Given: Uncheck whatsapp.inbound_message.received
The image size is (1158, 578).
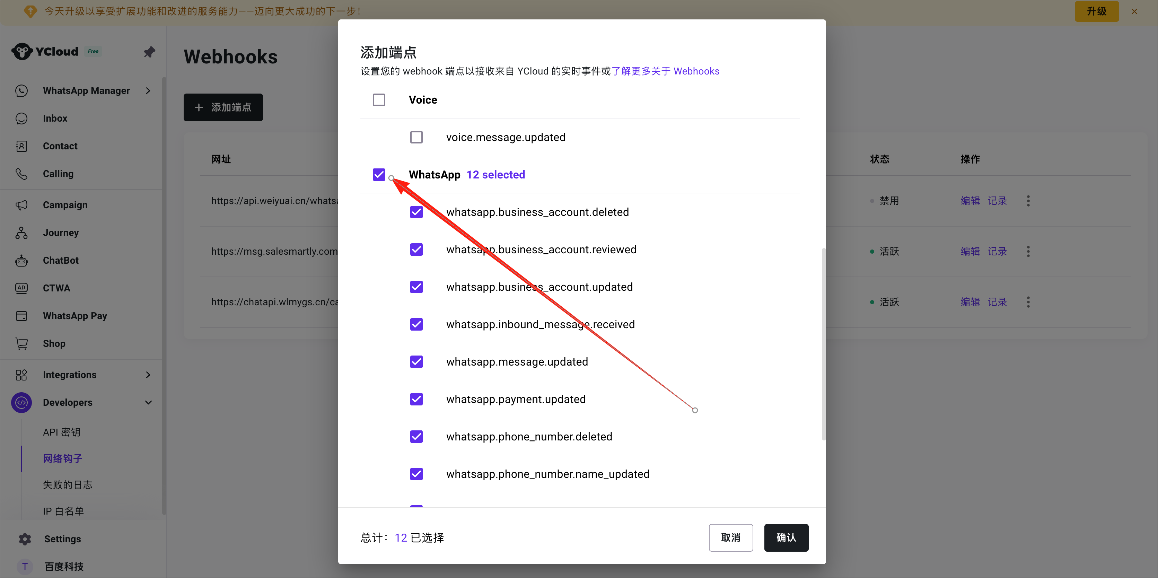Looking at the screenshot, I should click(x=416, y=324).
